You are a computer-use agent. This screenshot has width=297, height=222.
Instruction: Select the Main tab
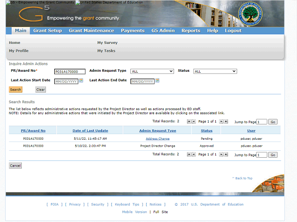point(20,31)
